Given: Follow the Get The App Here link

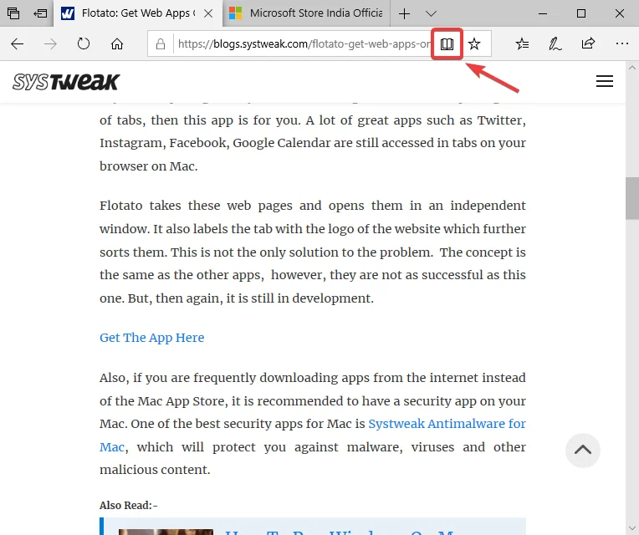Looking at the screenshot, I should coord(151,338).
